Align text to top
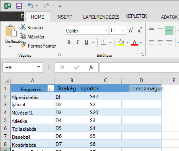The width and height of the screenshot is (179, 151). [152, 29]
